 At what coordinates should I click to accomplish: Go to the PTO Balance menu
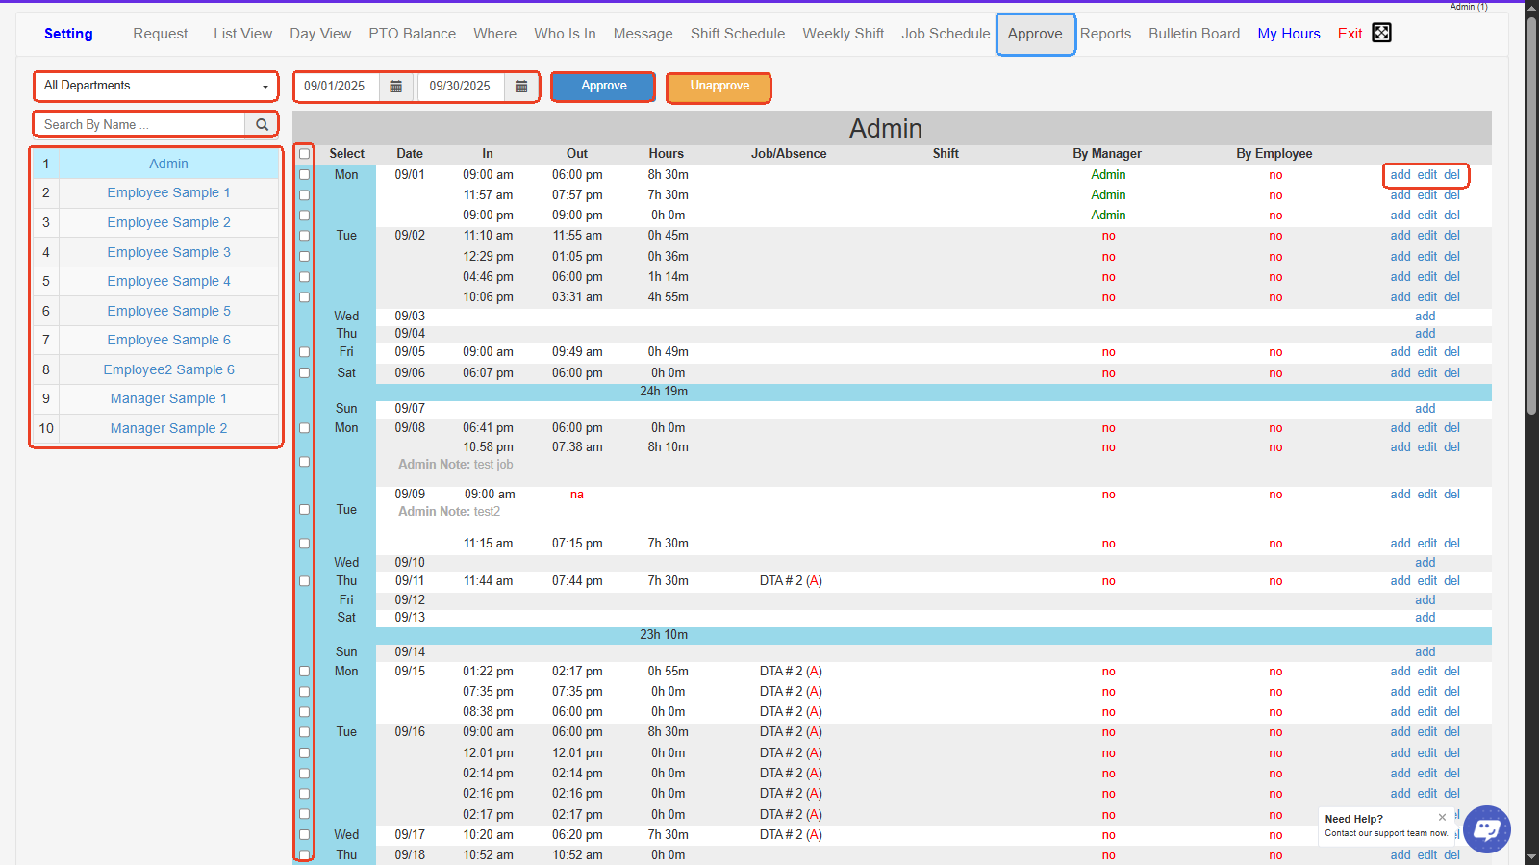tap(412, 34)
